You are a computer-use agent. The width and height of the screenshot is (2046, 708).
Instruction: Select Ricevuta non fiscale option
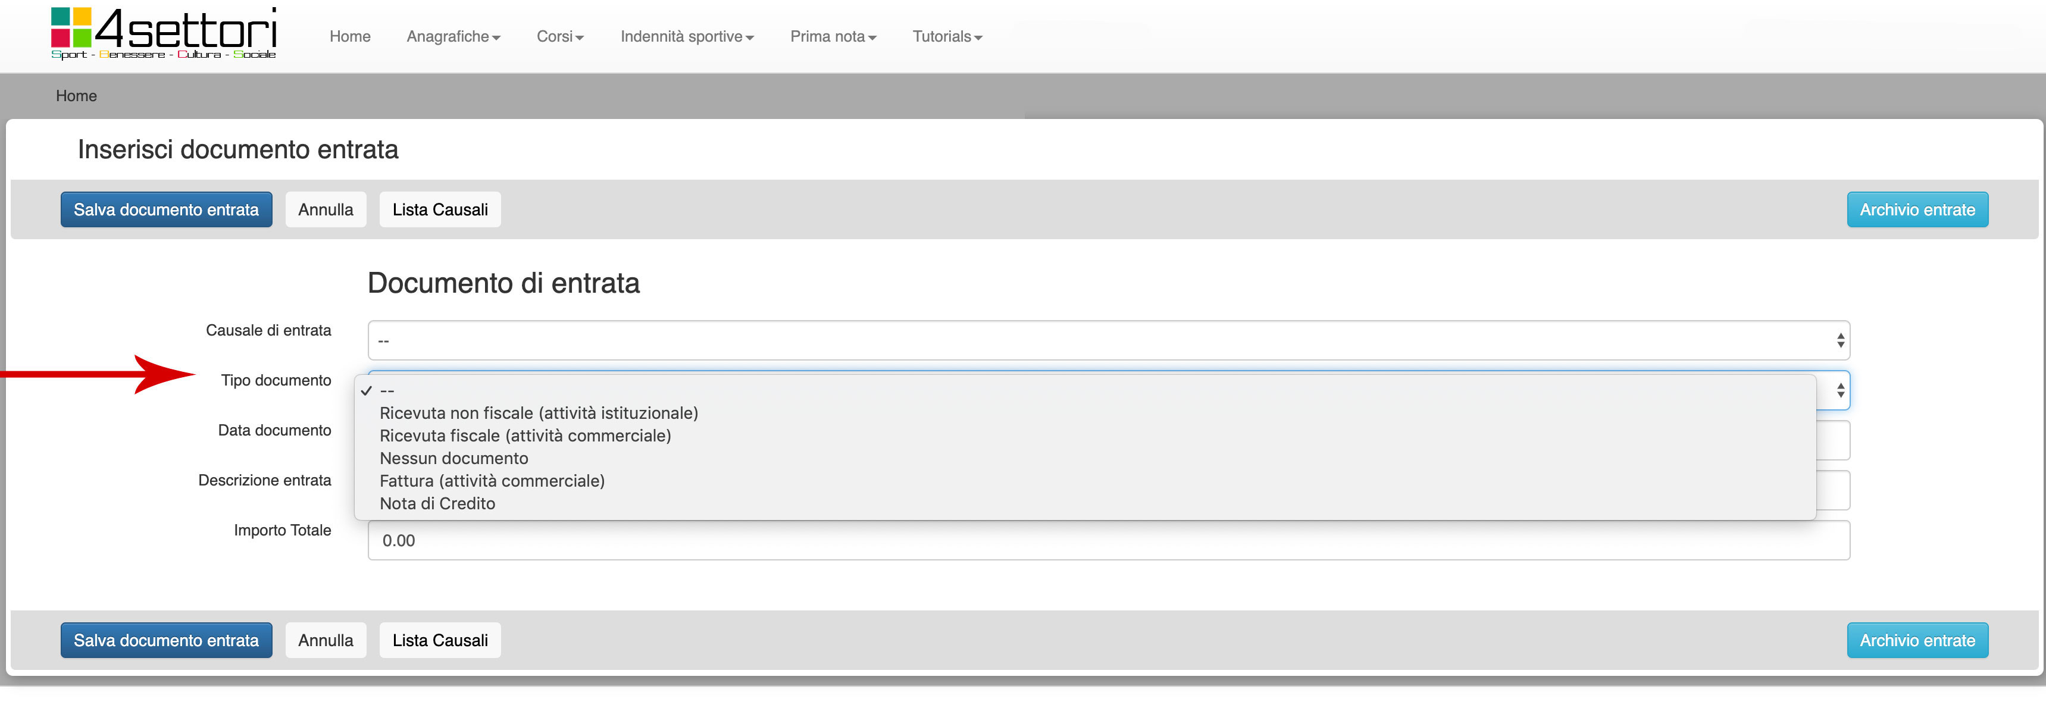click(x=539, y=413)
